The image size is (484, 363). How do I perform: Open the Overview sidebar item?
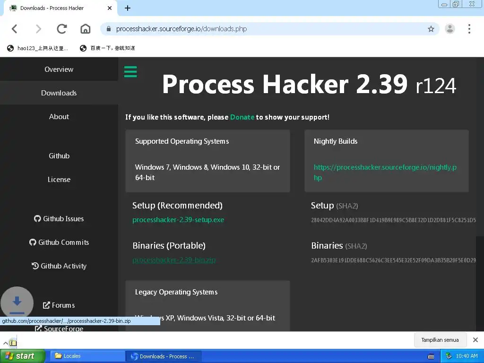pyautogui.click(x=59, y=69)
